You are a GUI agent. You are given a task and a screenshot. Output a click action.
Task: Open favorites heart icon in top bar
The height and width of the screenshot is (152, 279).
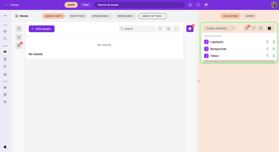point(198,5)
